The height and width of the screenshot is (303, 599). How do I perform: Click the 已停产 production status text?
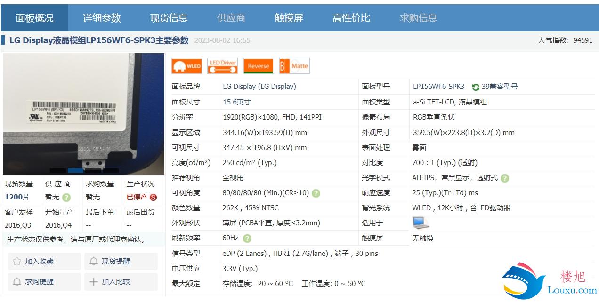137,197
